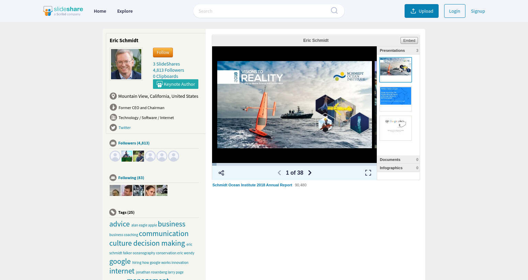Open the "jonathan rosenberg" tag
The height and width of the screenshot is (280, 528).
151,272
